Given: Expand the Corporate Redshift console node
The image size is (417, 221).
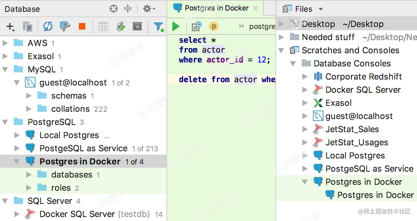Looking at the screenshot, I should (x=305, y=77).
